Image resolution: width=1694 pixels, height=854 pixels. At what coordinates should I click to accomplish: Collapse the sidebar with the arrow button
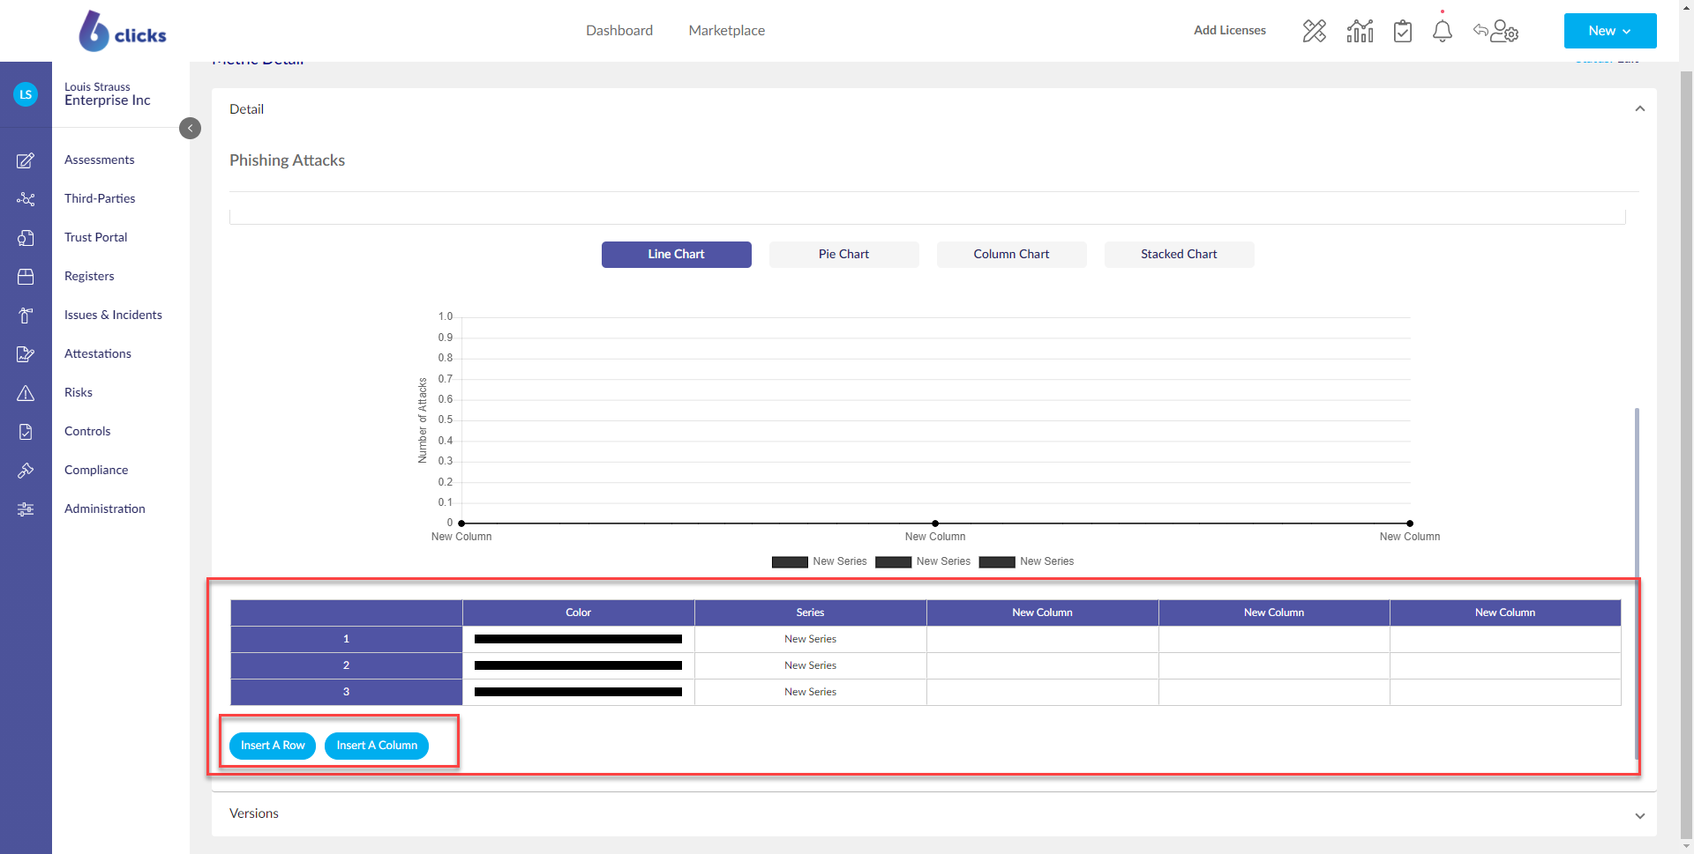click(190, 129)
